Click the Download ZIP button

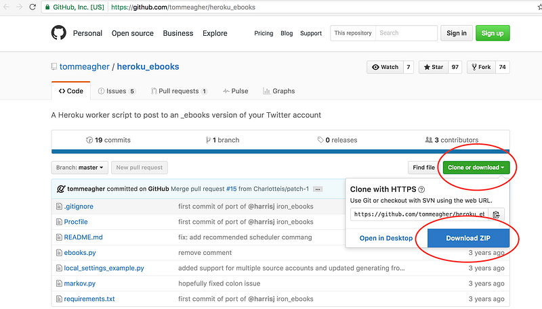click(x=468, y=238)
